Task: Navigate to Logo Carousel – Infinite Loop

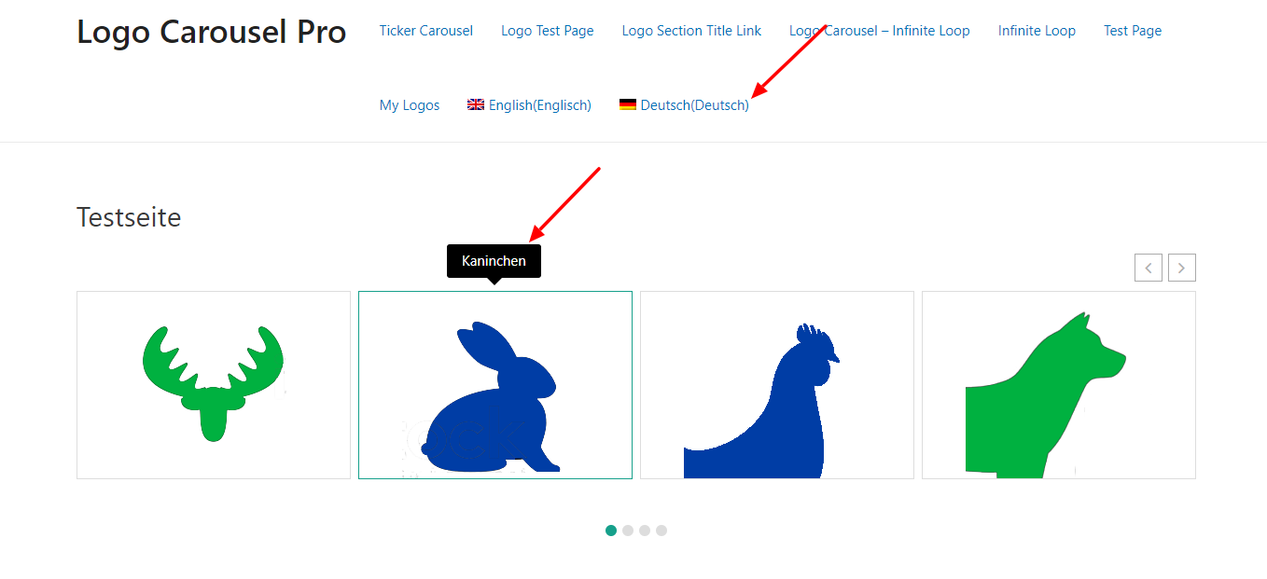Action: coord(879,31)
